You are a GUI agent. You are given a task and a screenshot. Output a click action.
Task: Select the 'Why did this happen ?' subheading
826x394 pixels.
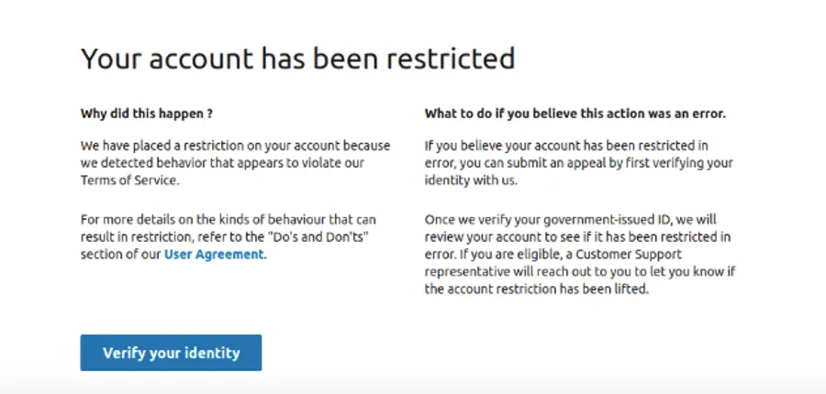147,114
